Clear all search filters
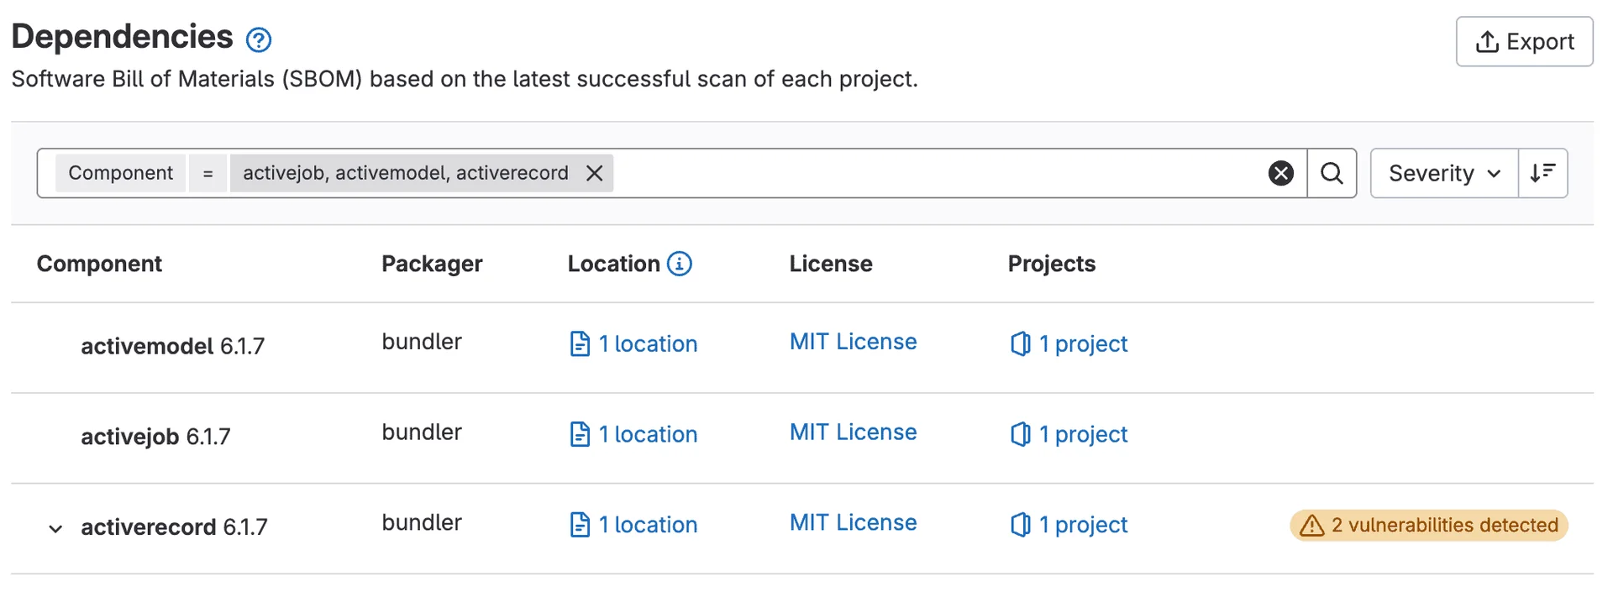 (1280, 173)
